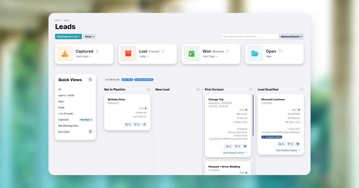Screen dimensions: 359x188
Task: Click '804 days old' on Microsoft Luncheon
Action: (x=294, y=118)
